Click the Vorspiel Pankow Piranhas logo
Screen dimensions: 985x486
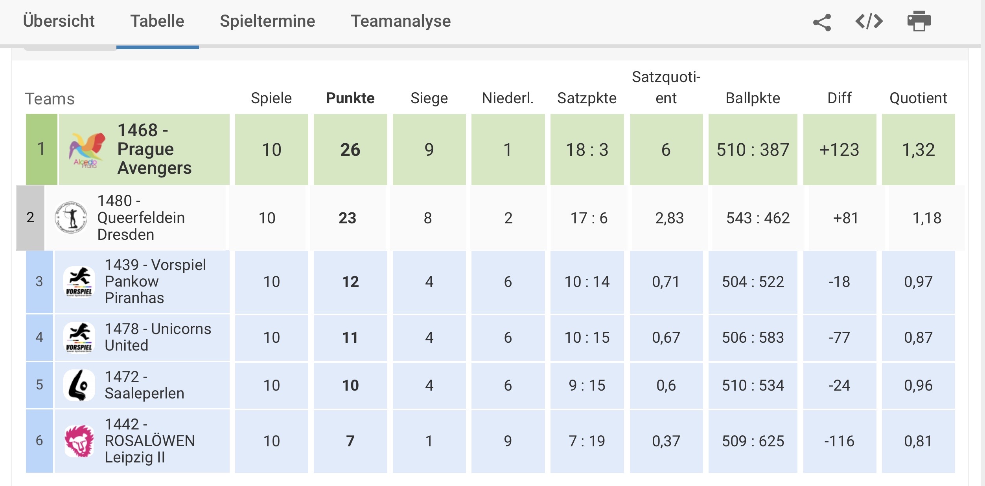point(79,282)
